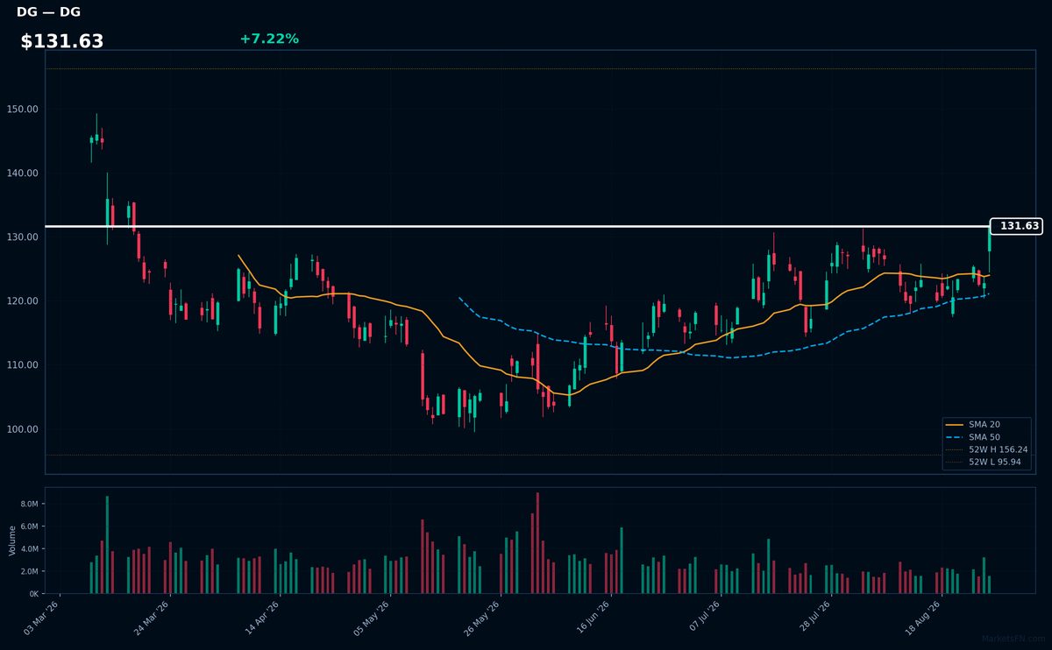Select the 03 Mar '26 date label

pos(41,618)
